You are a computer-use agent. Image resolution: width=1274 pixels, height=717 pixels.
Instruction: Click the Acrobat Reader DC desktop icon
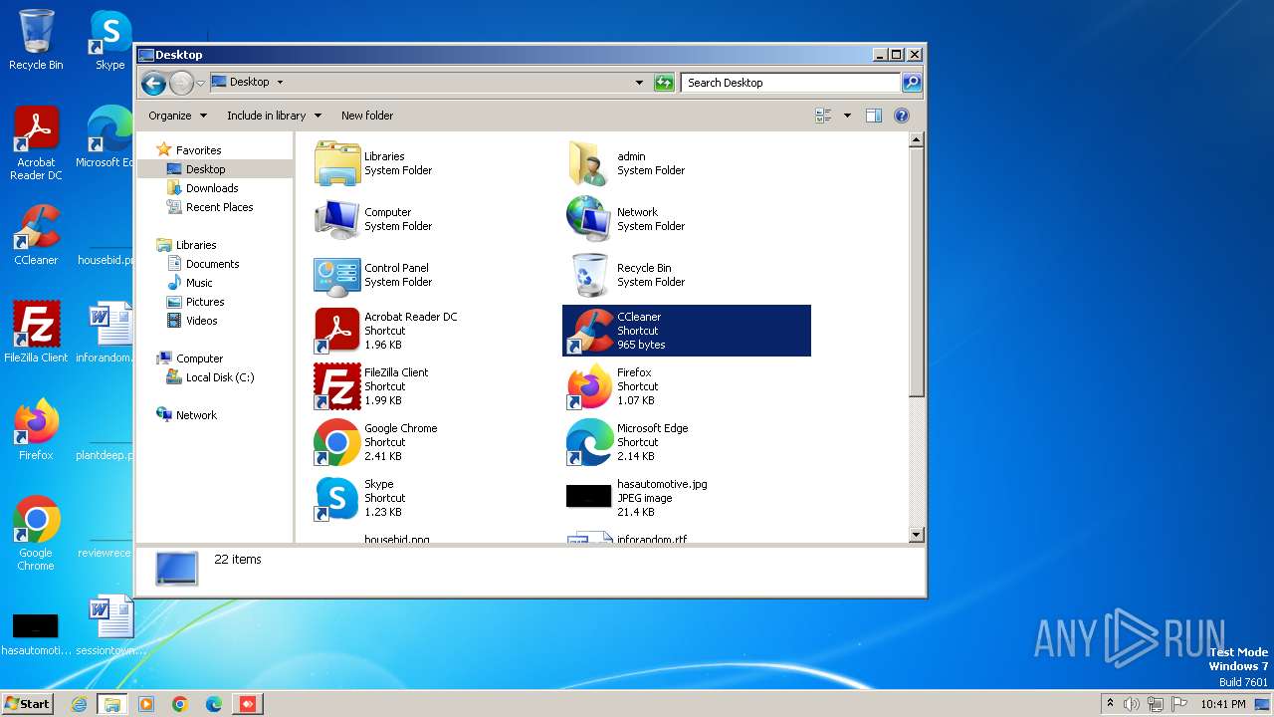pyautogui.click(x=36, y=143)
